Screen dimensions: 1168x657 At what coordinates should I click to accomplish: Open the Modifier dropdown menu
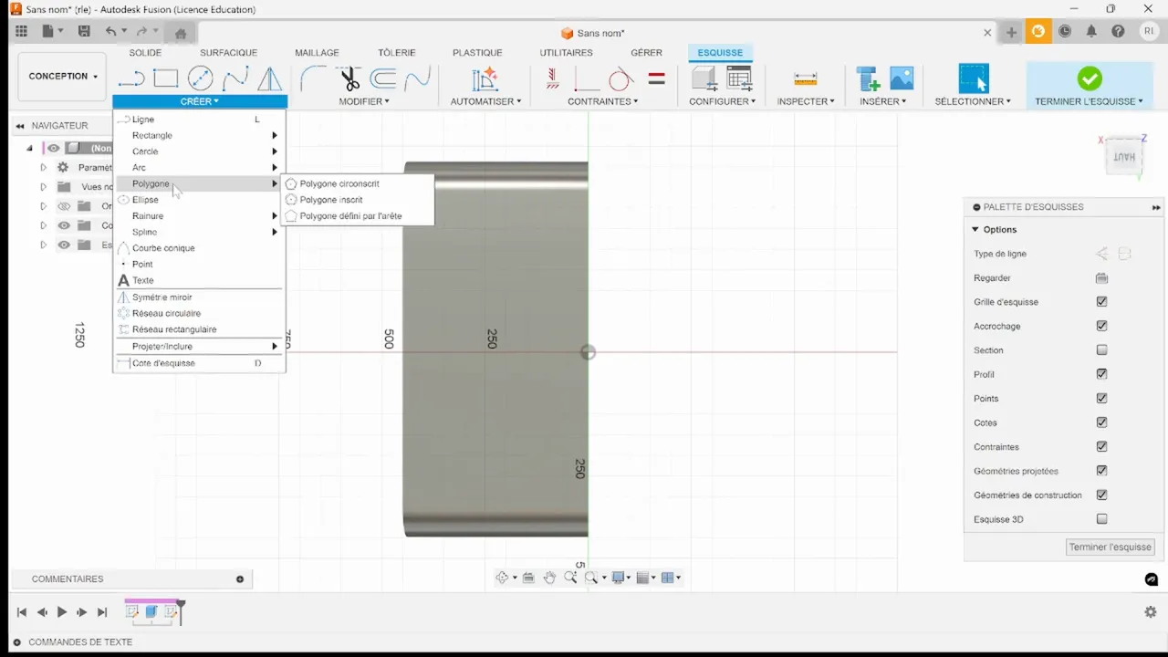tap(363, 100)
